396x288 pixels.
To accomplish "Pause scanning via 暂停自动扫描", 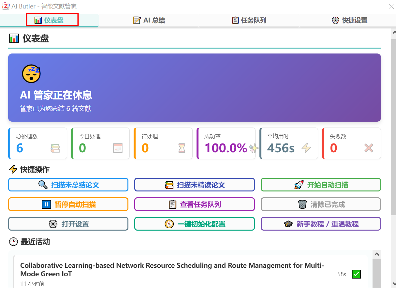I will 68,205.
